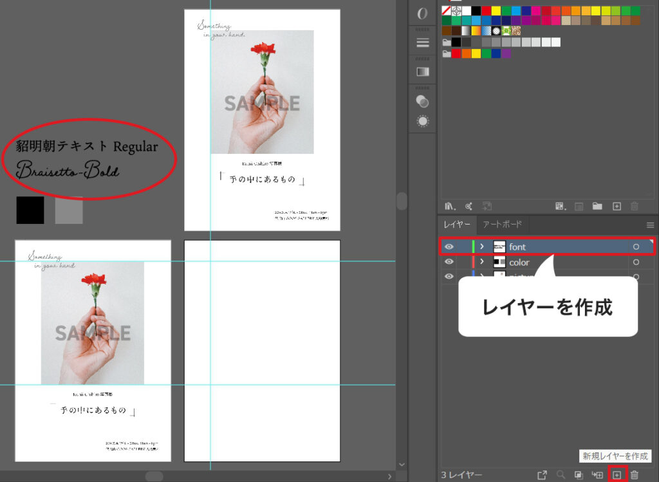
Task: Open the Gradient panel icon in the dock
Action: coord(423,71)
